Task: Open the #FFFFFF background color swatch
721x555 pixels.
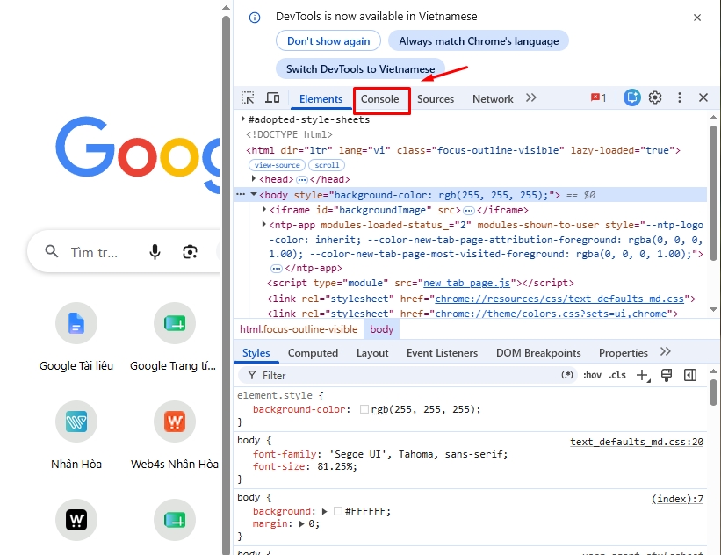Action: [x=338, y=511]
